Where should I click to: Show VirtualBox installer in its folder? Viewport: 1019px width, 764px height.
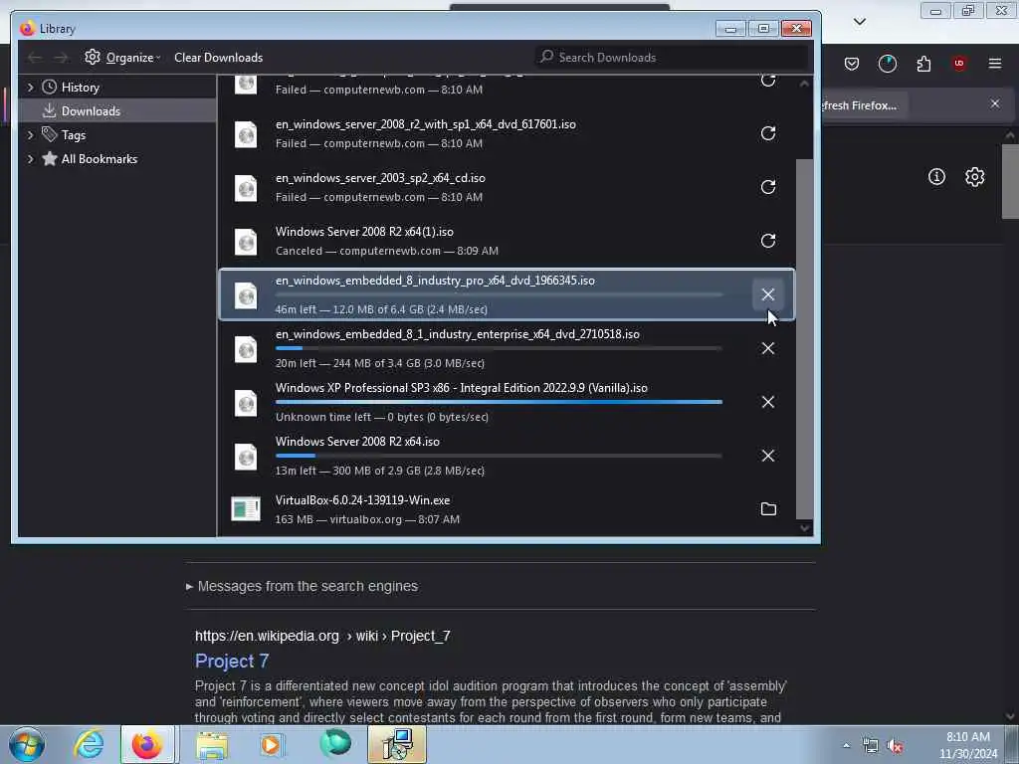click(x=768, y=508)
